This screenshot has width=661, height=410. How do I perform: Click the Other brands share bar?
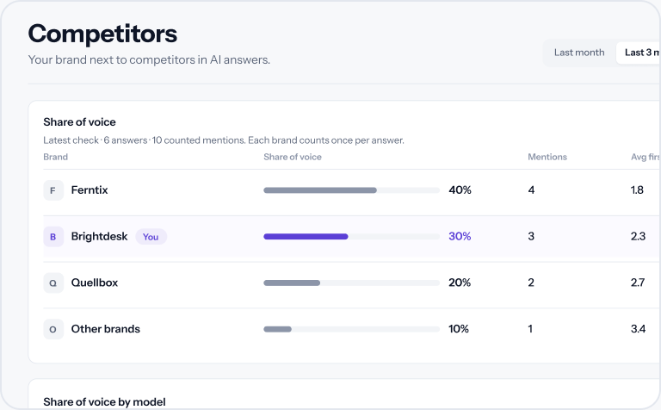351,329
